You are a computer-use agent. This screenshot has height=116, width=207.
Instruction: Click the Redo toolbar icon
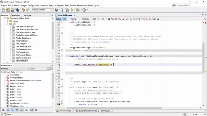[28, 10]
